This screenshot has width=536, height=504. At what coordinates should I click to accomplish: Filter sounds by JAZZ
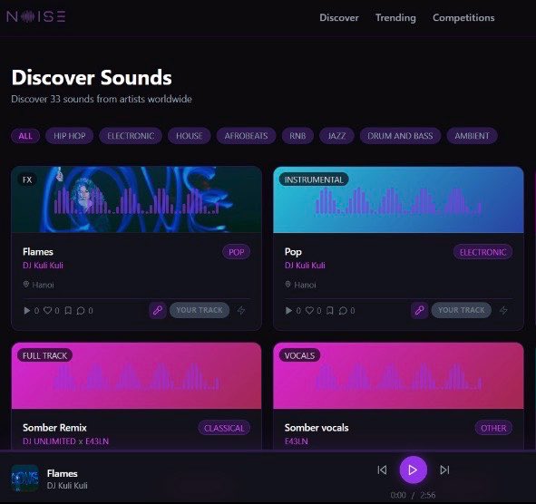coord(336,136)
